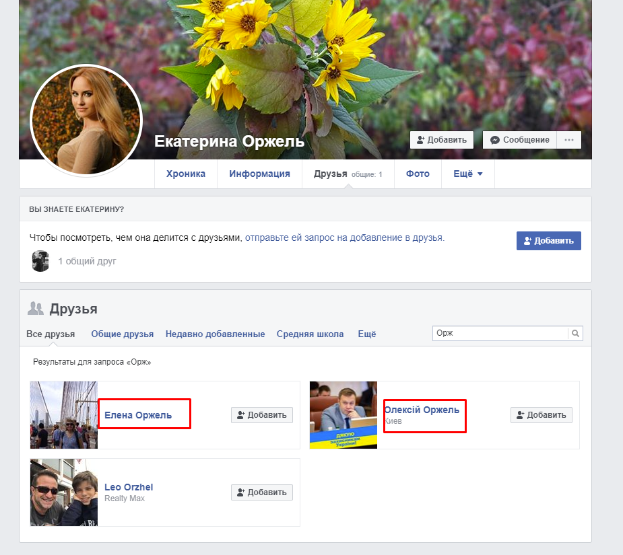Follow the send friend request link
The height and width of the screenshot is (555, 623).
[x=344, y=237]
